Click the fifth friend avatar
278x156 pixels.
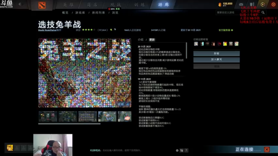pos(219,44)
